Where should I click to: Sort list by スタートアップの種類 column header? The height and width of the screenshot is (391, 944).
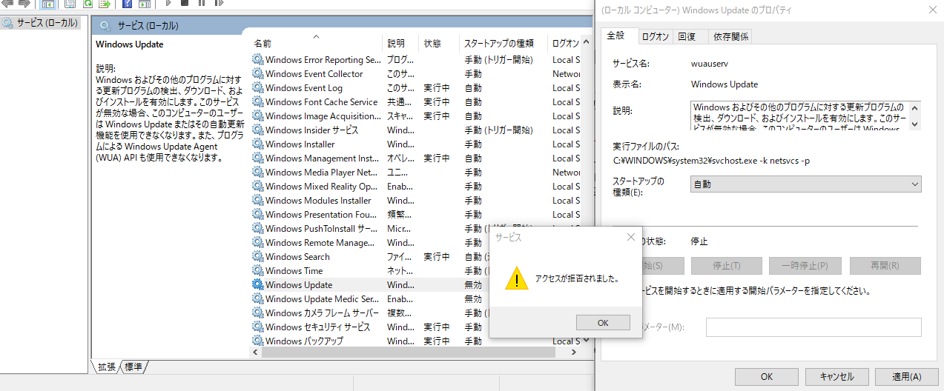tap(504, 44)
